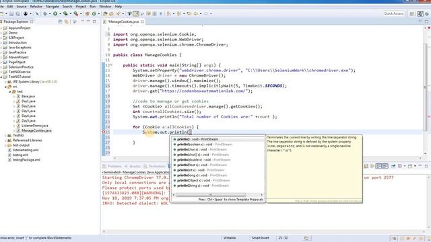Click the Debug perspective icon at far right
This screenshot has height=242, width=431.
[x=428, y=13]
